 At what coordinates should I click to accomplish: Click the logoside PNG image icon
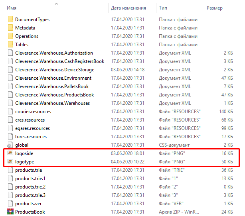coord(10,153)
